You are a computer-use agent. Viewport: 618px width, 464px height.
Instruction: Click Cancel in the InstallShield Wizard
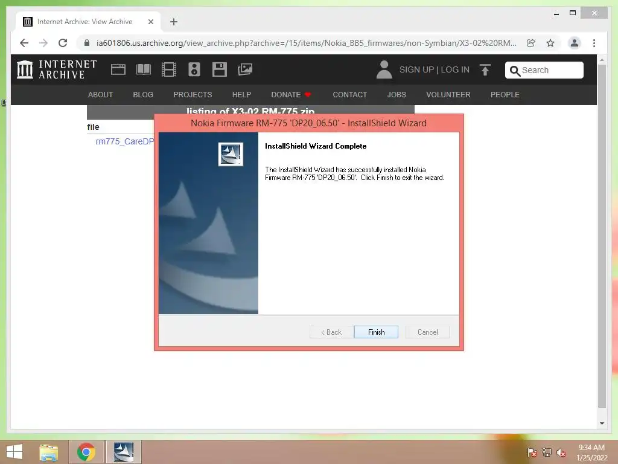427,332
